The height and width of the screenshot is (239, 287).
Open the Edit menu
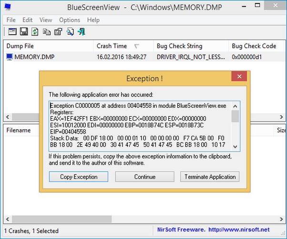click(x=28, y=20)
